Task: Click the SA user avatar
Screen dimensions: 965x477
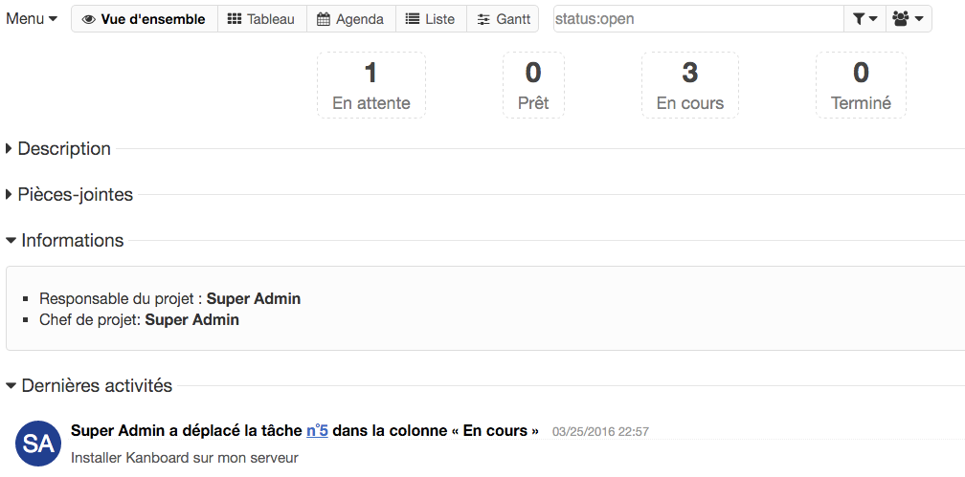Action: click(39, 443)
